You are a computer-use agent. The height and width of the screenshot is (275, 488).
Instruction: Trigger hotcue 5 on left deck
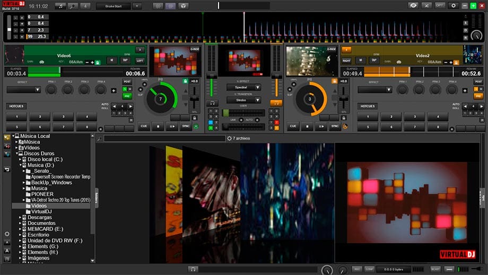17,127
